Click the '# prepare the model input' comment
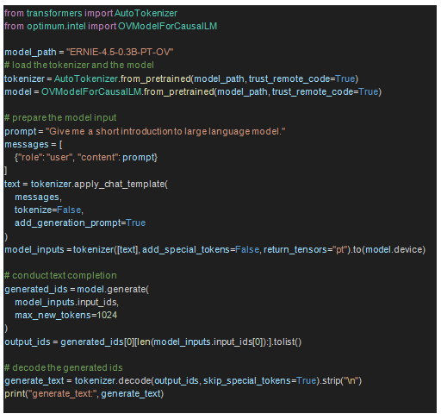This screenshot has width=441, height=420. (x=60, y=118)
